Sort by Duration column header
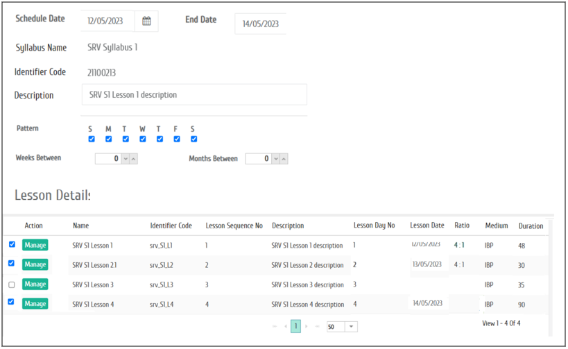 [531, 225]
